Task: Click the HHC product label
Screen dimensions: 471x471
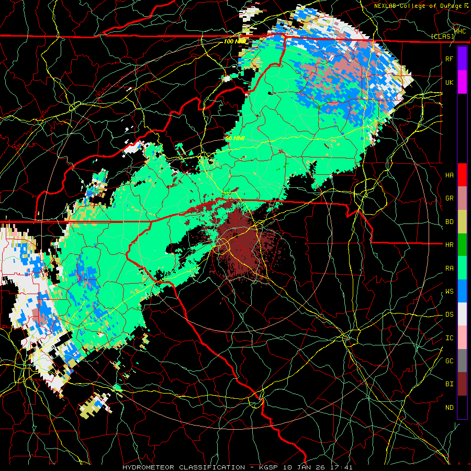Action: [x=460, y=31]
